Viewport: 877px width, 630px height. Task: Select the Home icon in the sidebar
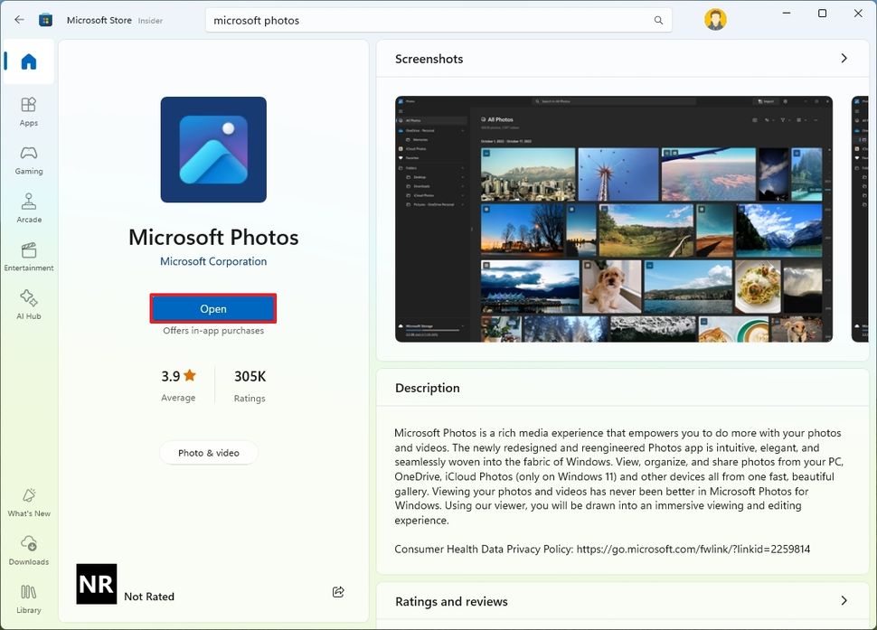coord(28,61)
